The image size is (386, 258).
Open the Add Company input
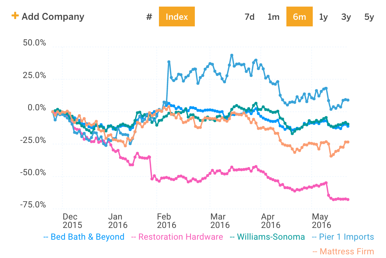pos(52,16)
